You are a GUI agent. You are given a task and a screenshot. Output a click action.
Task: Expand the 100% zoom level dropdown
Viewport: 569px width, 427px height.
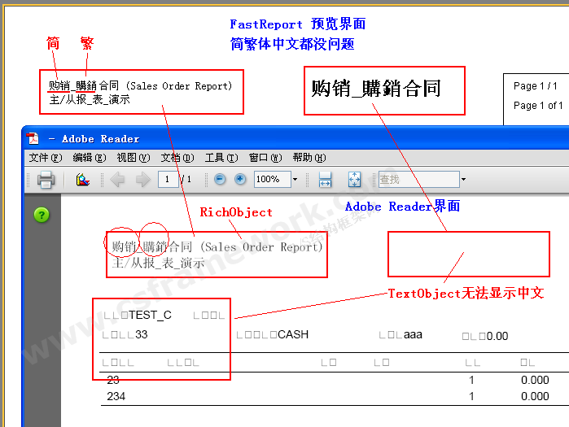coord(295,180)
